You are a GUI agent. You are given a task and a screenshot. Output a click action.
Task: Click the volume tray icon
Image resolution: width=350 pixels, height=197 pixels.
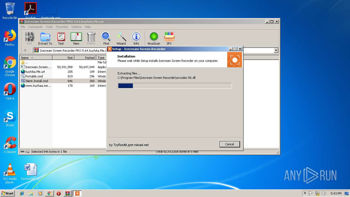click(324, 193)
